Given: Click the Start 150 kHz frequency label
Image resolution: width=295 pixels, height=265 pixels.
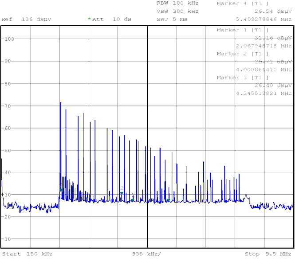Looking at the screenshot, I should click(x=27, y=254).
